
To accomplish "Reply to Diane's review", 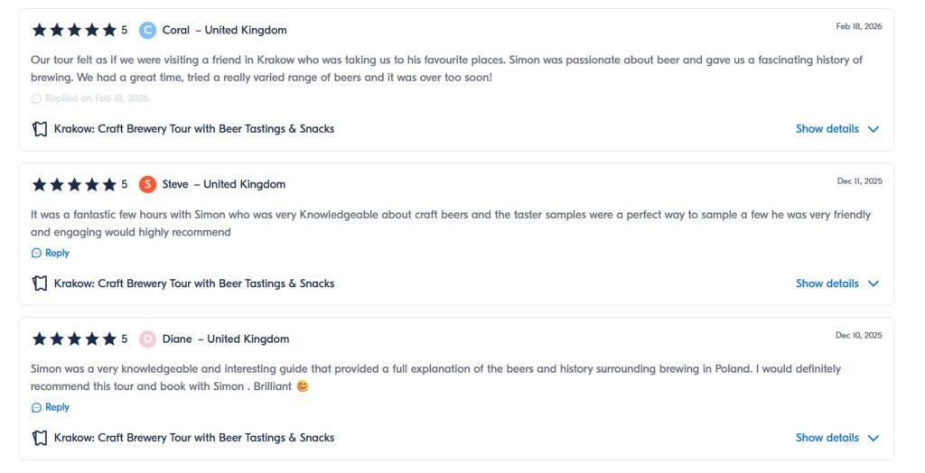I will pos(57,408).
